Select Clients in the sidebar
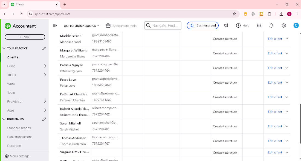This screenshot has height=161, width=301. [x=13, y=57]
